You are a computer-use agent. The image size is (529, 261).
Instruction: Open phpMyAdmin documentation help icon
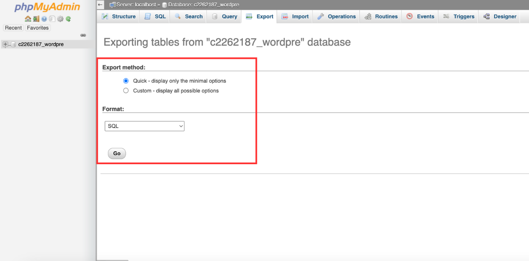44,19
